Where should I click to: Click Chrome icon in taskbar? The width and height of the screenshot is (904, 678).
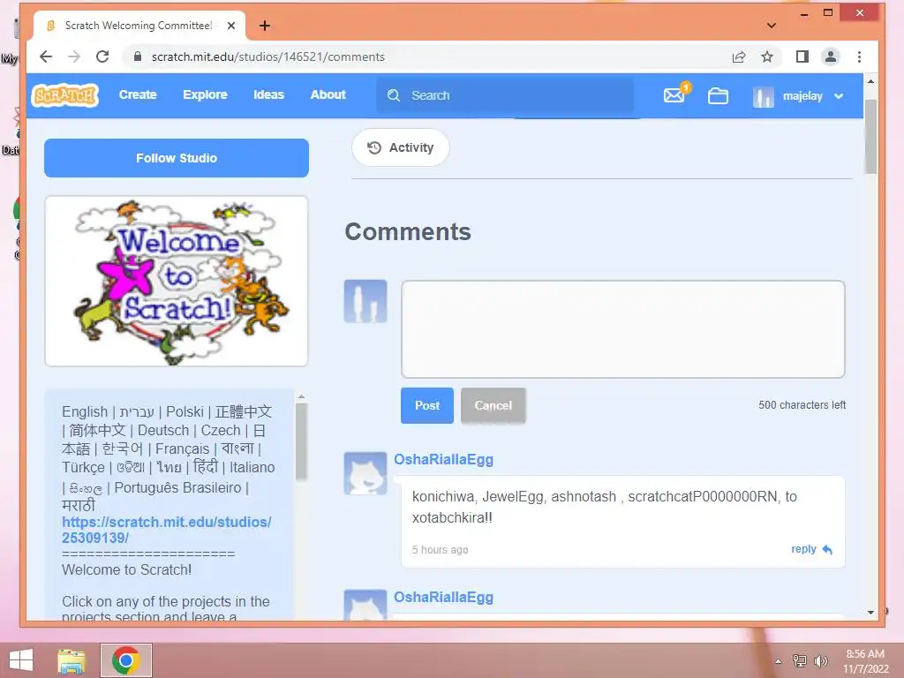tap(126, 660)
